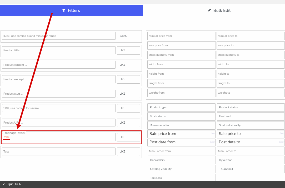Expand the Tax class dropdown
The height and width of the screenshot is (188, 285).
181,178
